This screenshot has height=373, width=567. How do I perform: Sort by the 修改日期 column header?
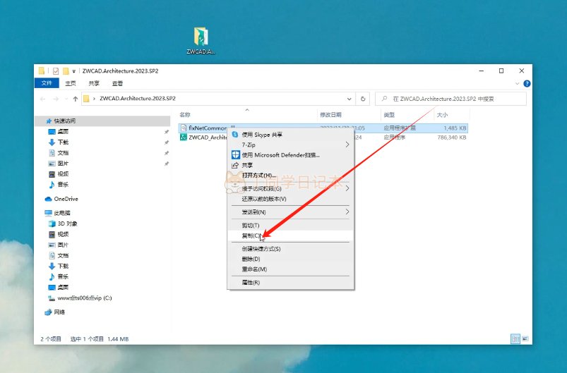click(330, 115)
